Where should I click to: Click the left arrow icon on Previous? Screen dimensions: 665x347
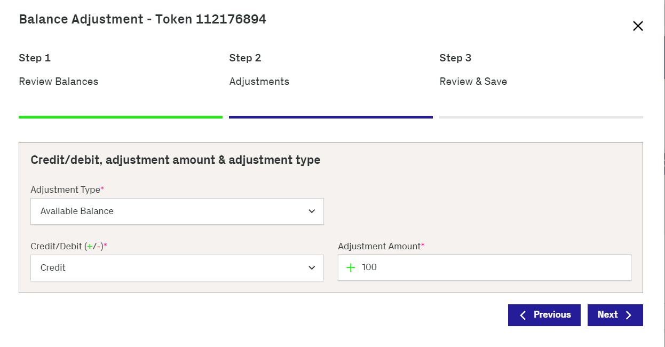pos(523,315)
